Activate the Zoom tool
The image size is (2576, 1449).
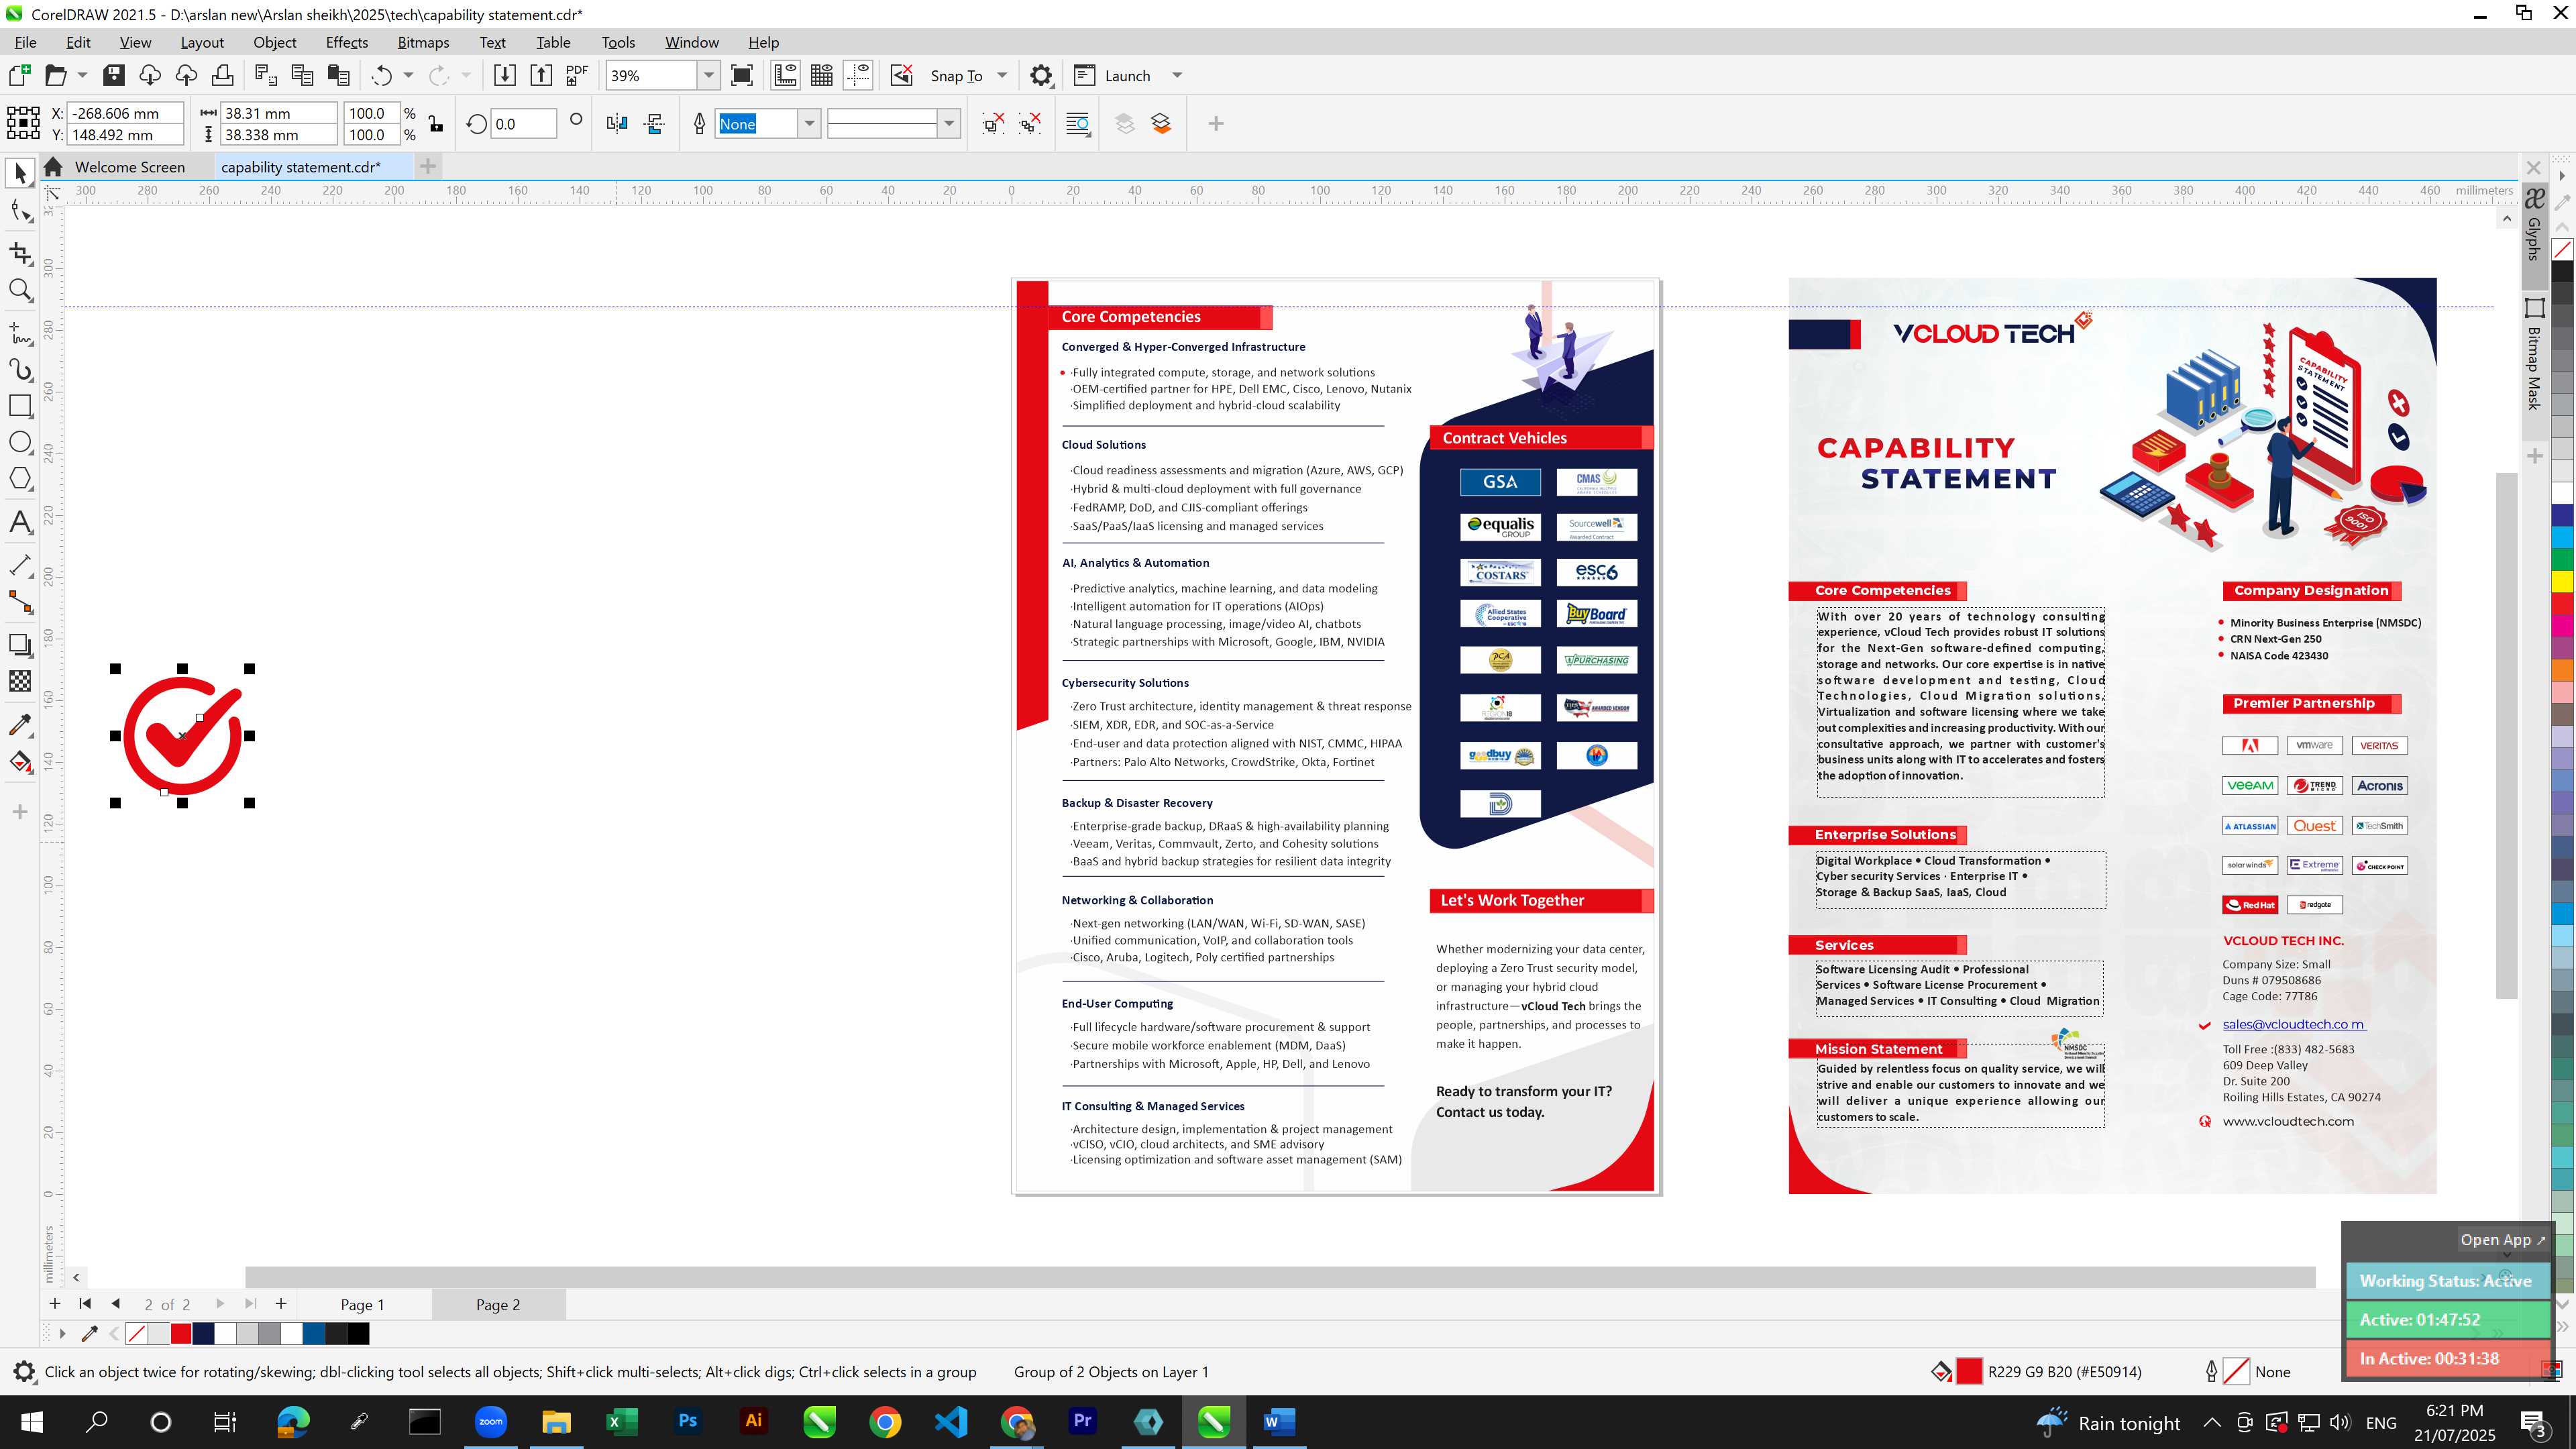coord(20,291)
